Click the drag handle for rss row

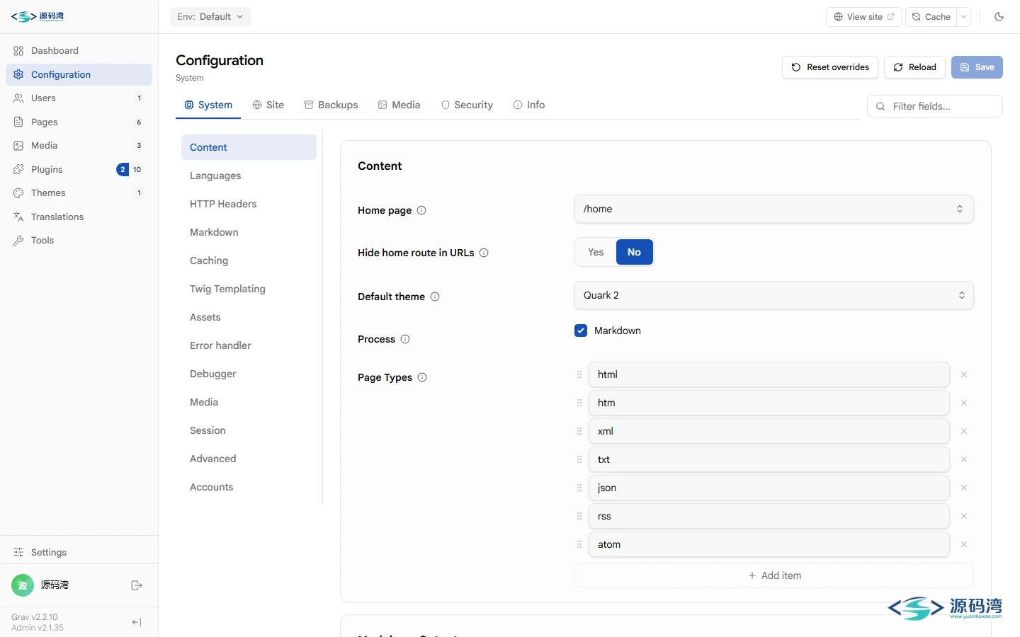click(x=579, y=516)
